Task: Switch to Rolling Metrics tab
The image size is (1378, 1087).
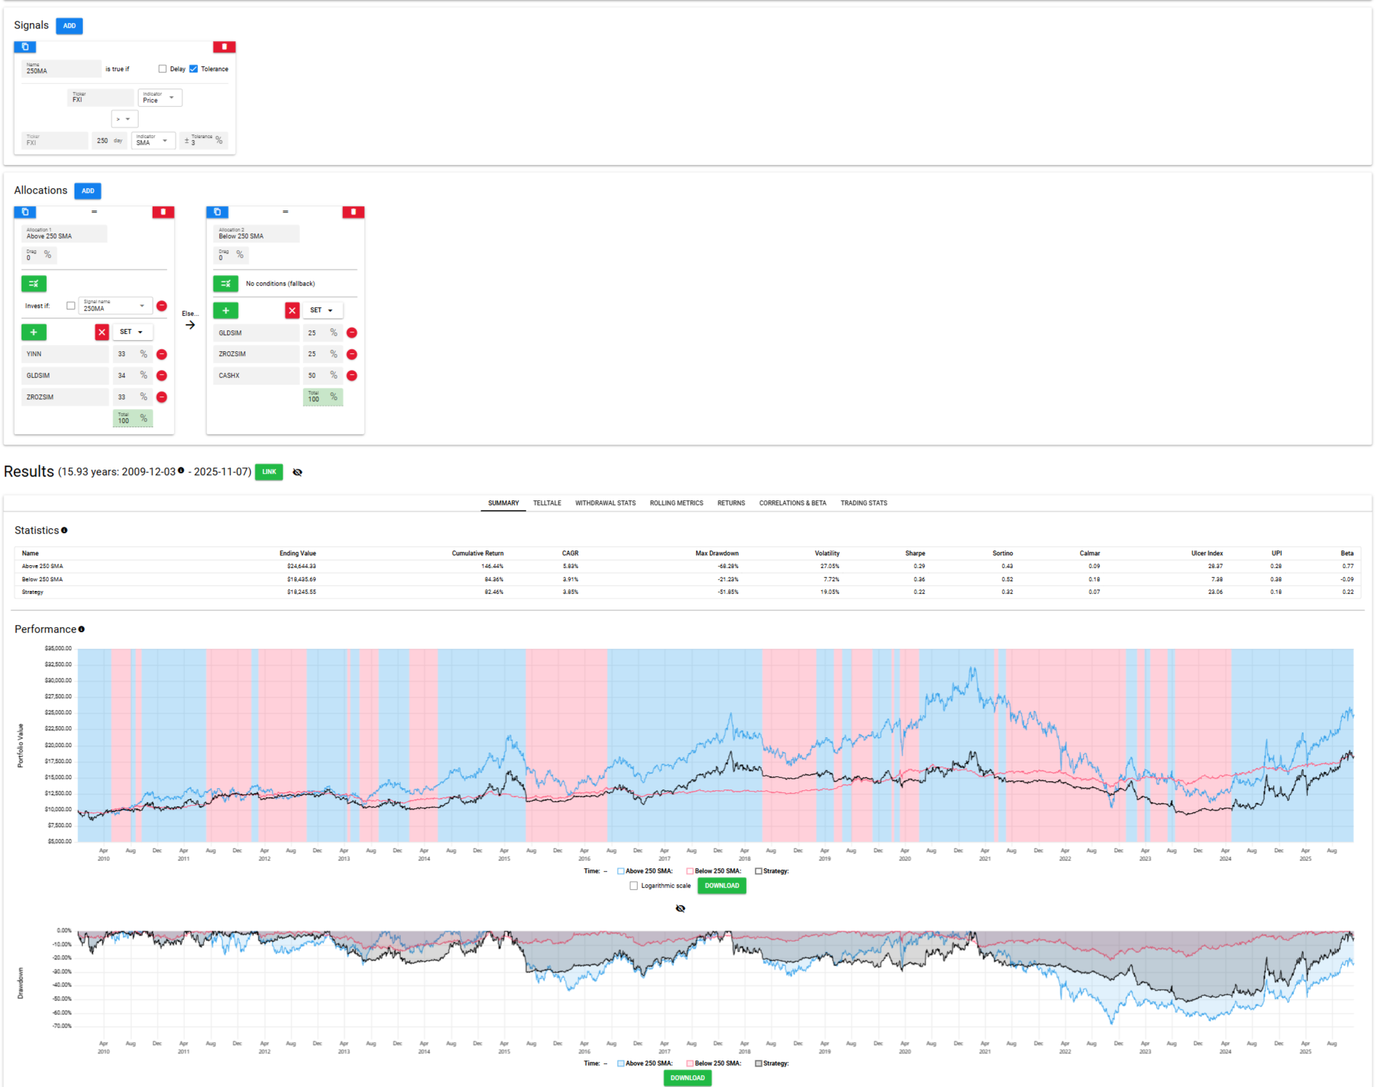Action: pyautogui.click(x=676, y=503)
